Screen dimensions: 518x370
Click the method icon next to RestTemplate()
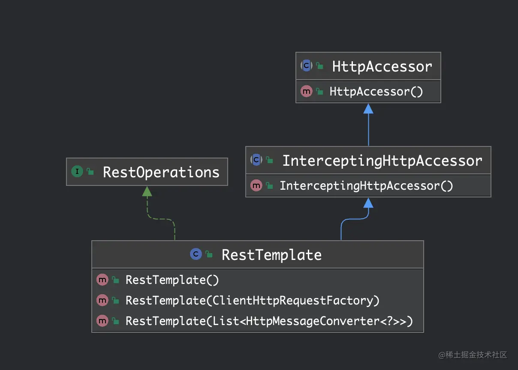[x=102, y=280]
